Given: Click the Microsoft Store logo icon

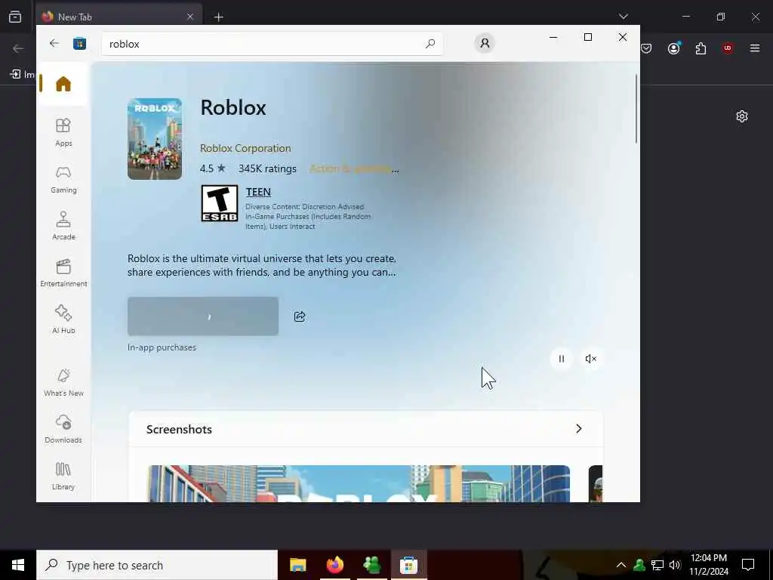Looking at the screenshot, I should pyautogui.click(x=79, y=43).
